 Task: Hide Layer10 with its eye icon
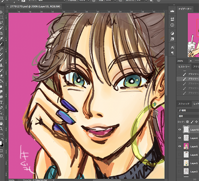tap(180, 130)
